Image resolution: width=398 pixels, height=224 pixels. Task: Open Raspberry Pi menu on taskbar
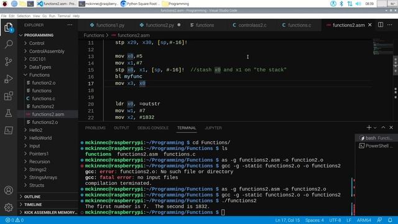[5, 4]
